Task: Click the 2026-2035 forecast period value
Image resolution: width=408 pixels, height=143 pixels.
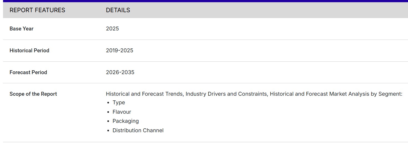Action: coord(120,72)
